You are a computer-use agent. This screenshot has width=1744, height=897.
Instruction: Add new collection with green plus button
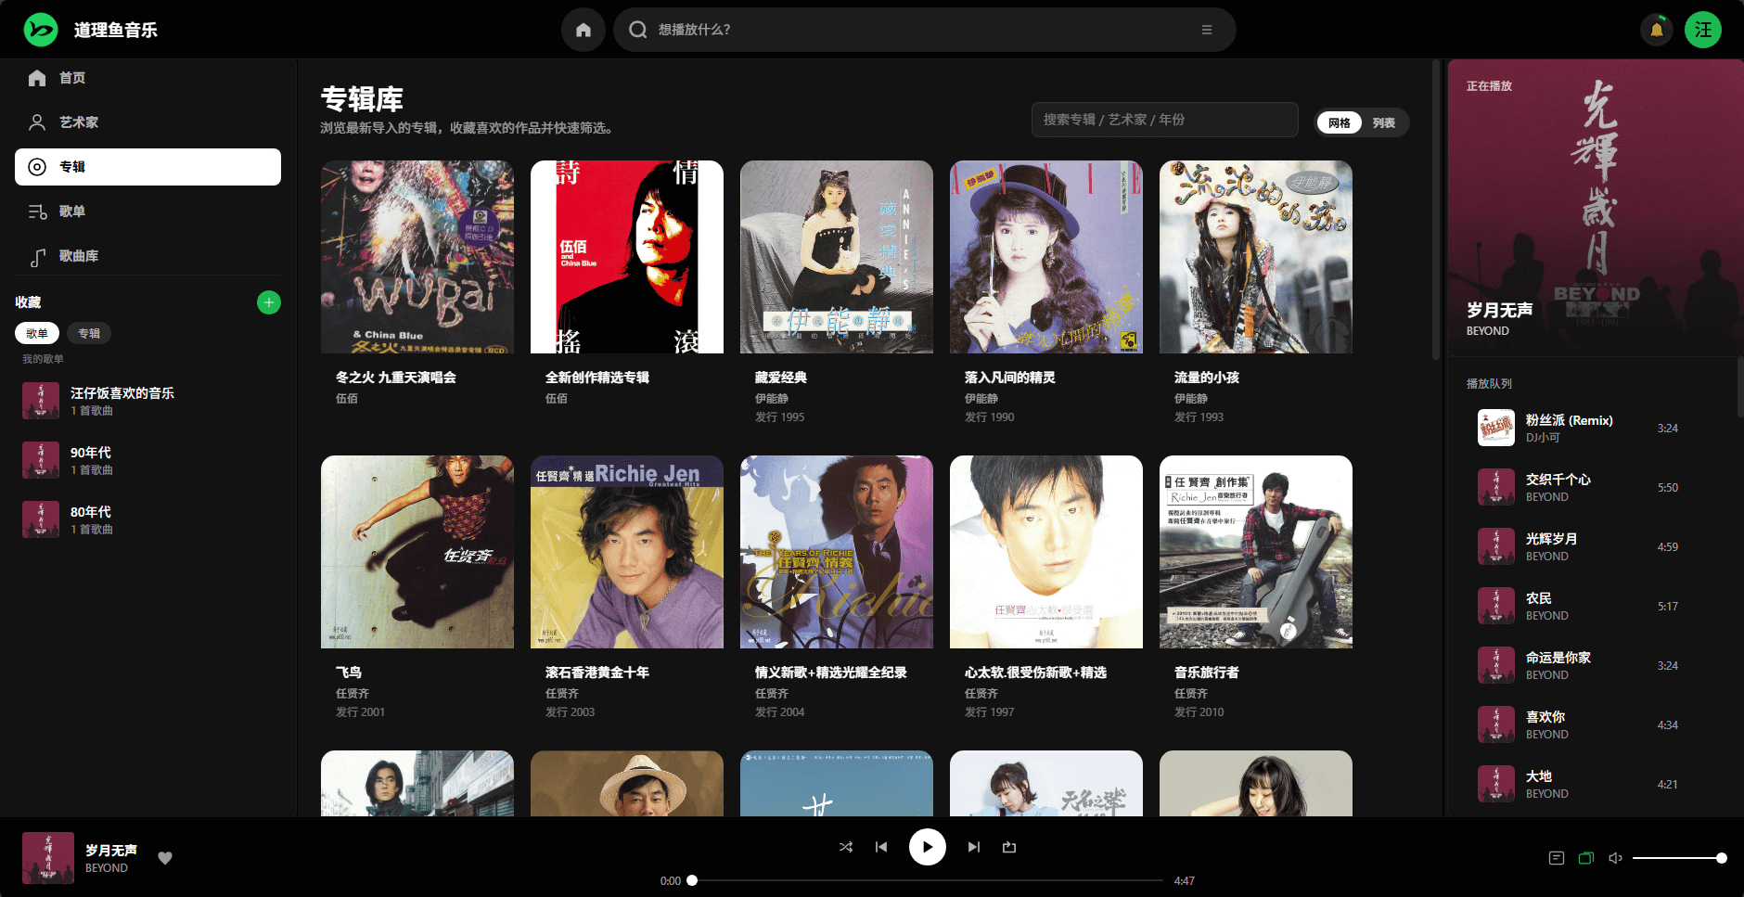click(x=268, y=302)
